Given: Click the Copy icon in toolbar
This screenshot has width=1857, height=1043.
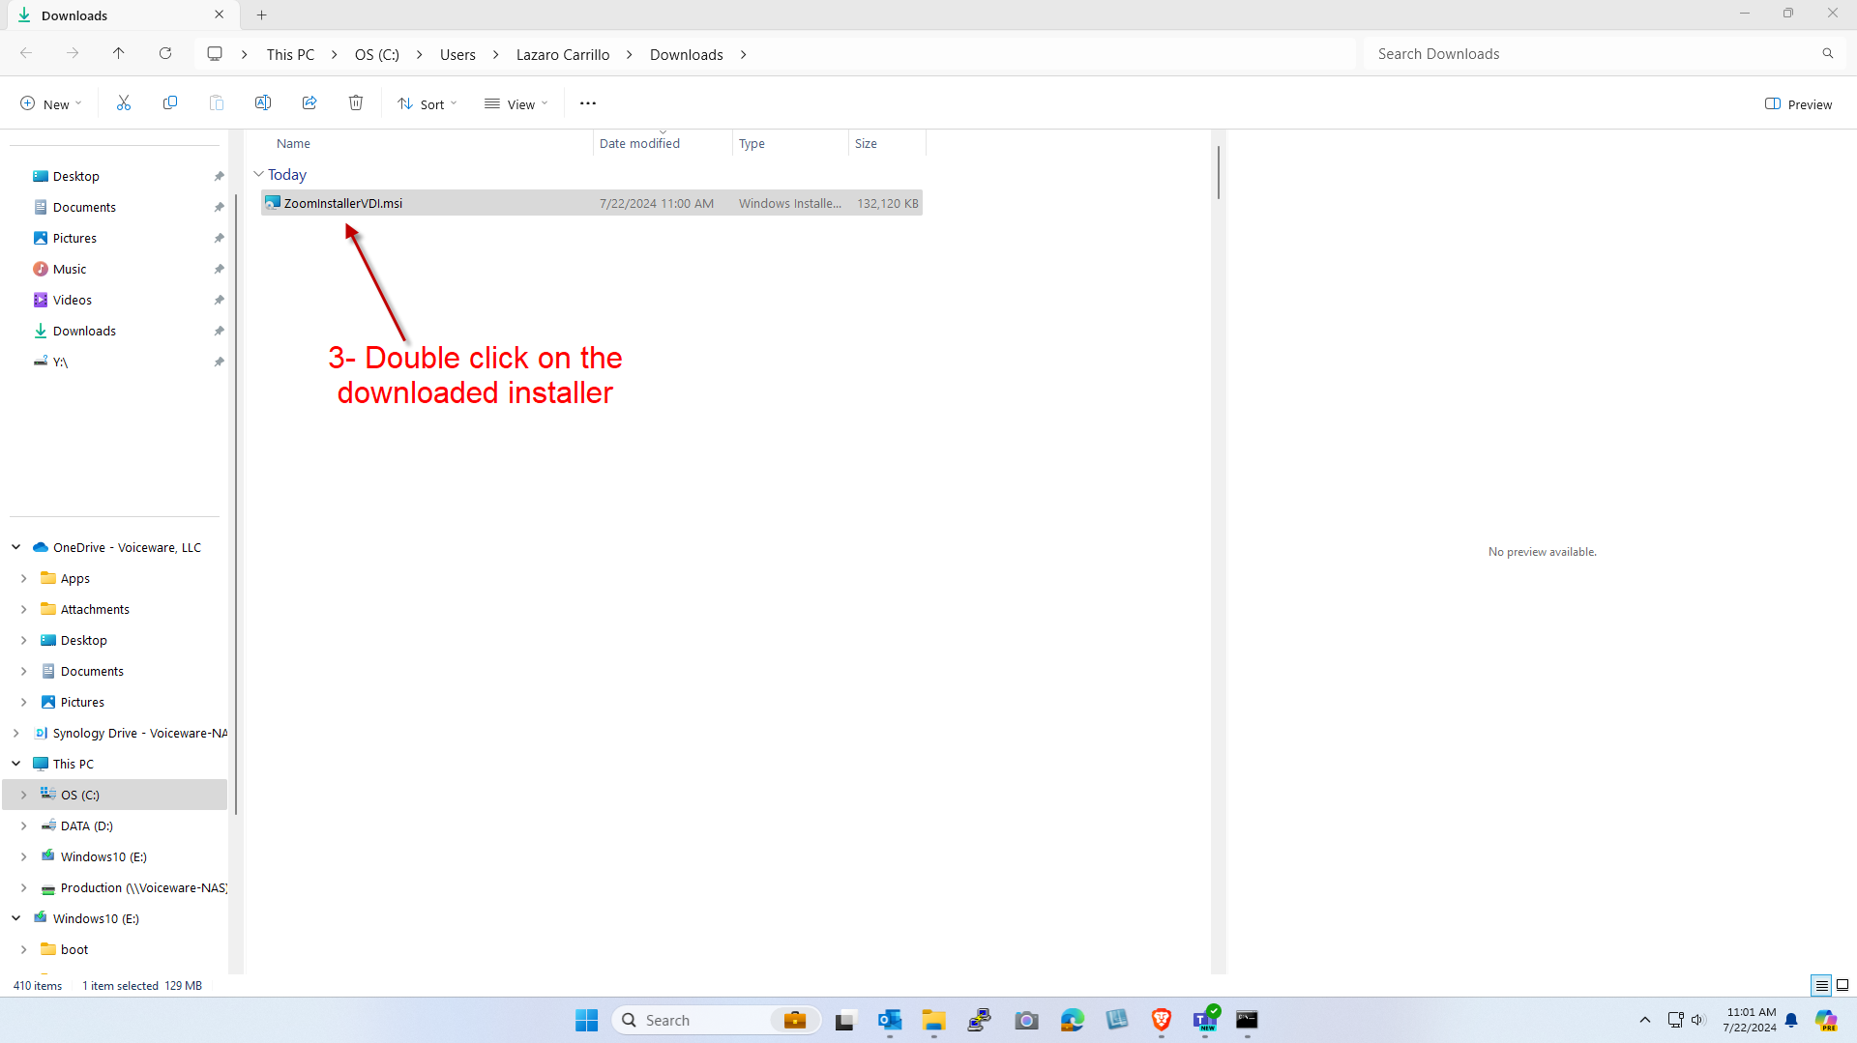Looking at the screenshot, I should pyautogui.click(x=170, y=103).
